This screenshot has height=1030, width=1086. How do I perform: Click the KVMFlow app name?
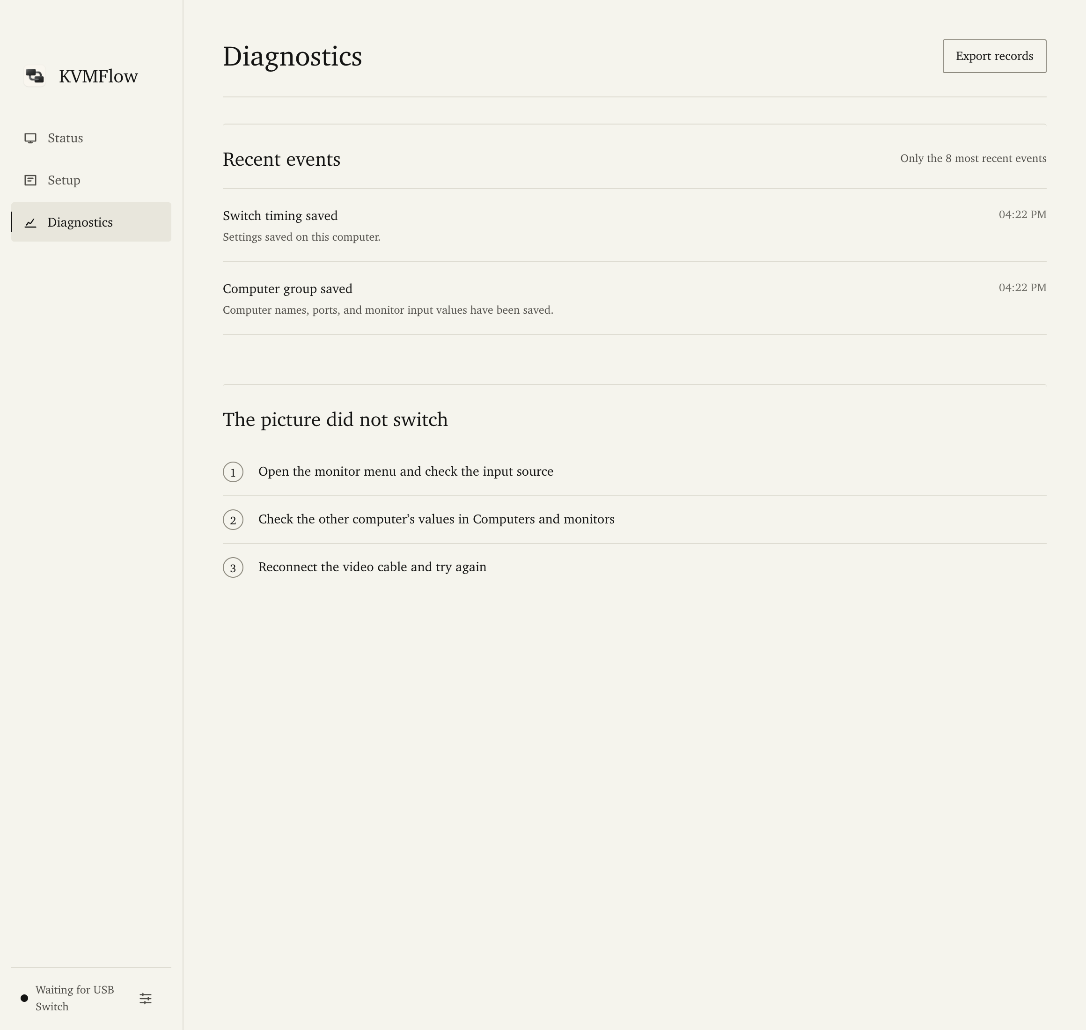click(98, 76)
